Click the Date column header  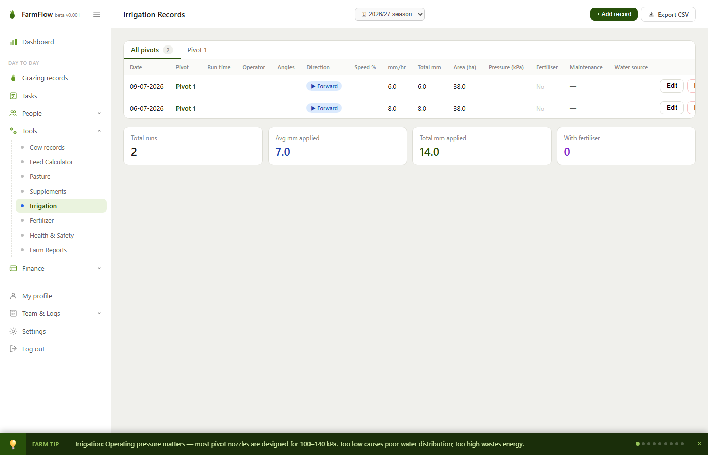point(136,67)
